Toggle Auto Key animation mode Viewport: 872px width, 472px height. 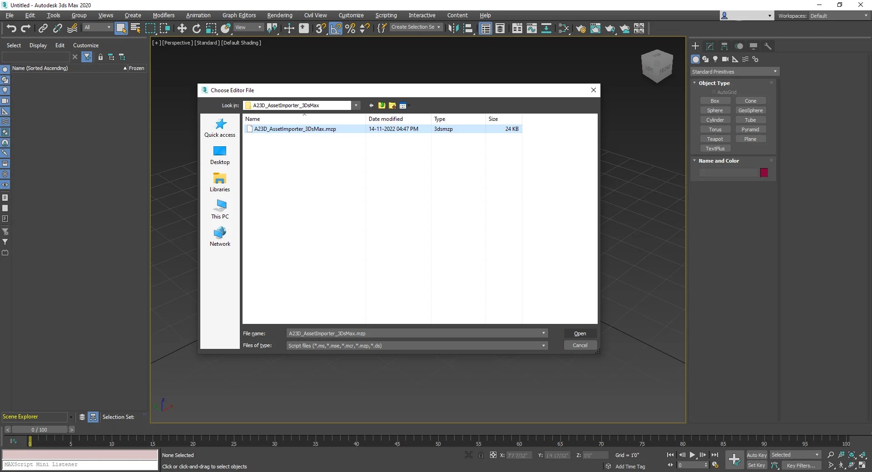757,455
